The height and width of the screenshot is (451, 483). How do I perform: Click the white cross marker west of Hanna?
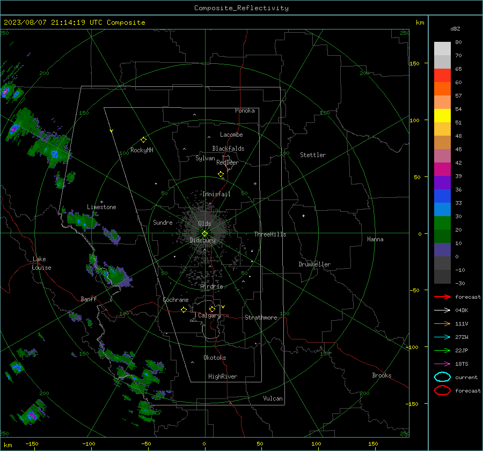303,216
